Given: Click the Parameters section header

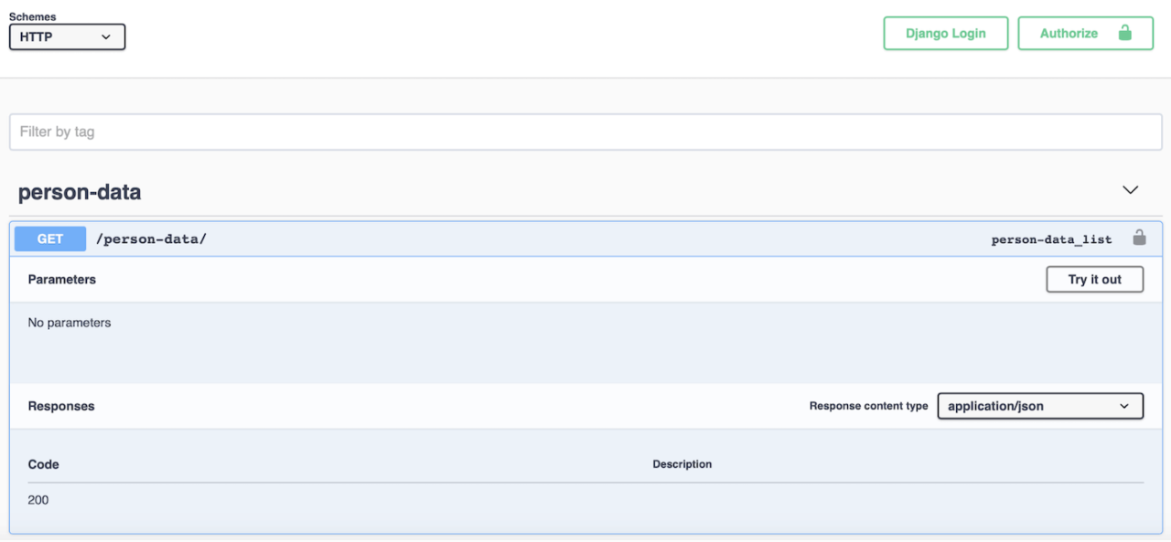Looking at the screenshot, I should (x=61, y=279).
